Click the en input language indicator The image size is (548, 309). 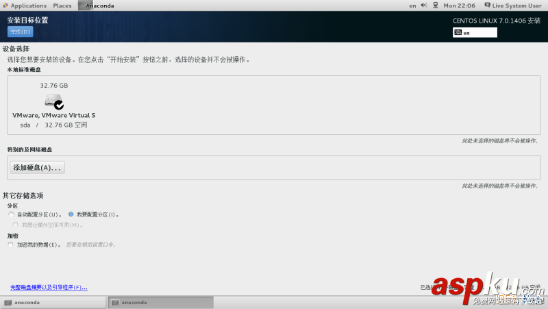(413, 5)
